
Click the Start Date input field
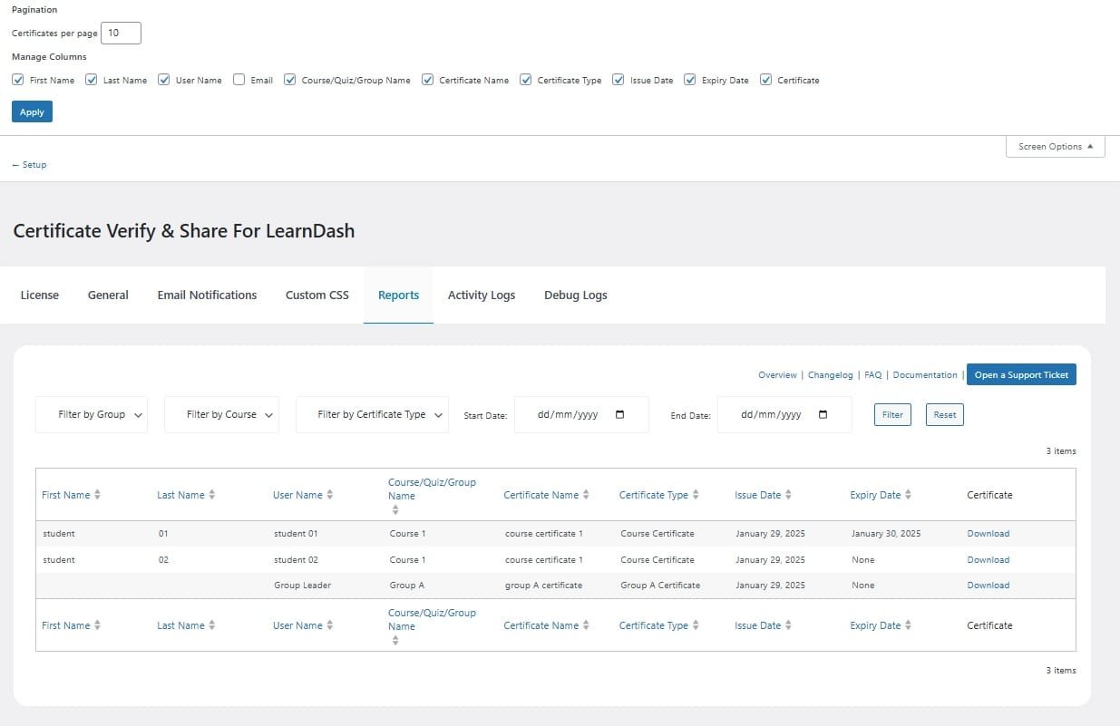tap(581, 414)
